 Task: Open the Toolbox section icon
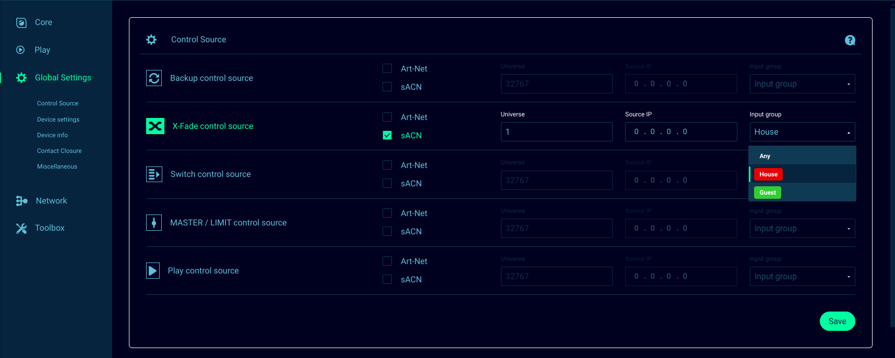click(21, 228)
